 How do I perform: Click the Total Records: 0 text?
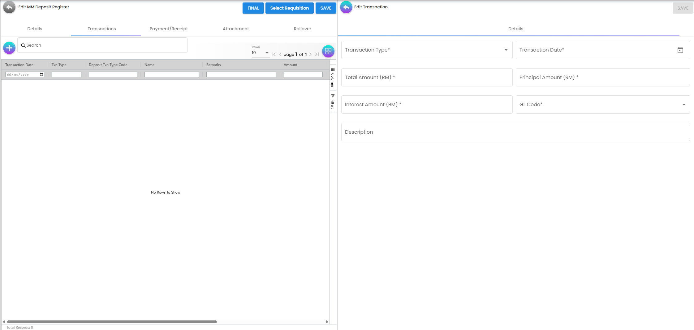tap(20, 328)
